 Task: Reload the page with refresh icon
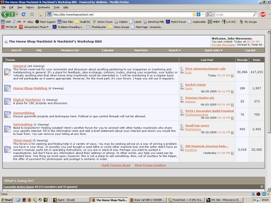23,14
